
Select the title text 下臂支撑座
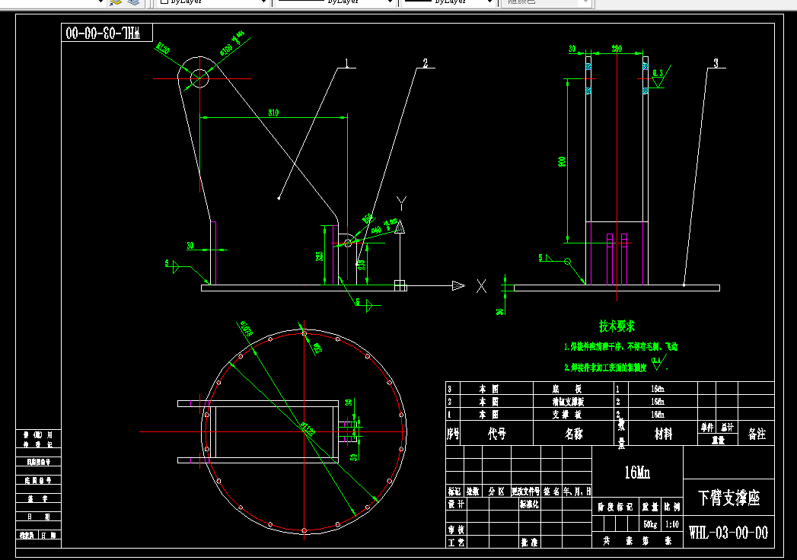pyautogui.click(x=728, y=498)
